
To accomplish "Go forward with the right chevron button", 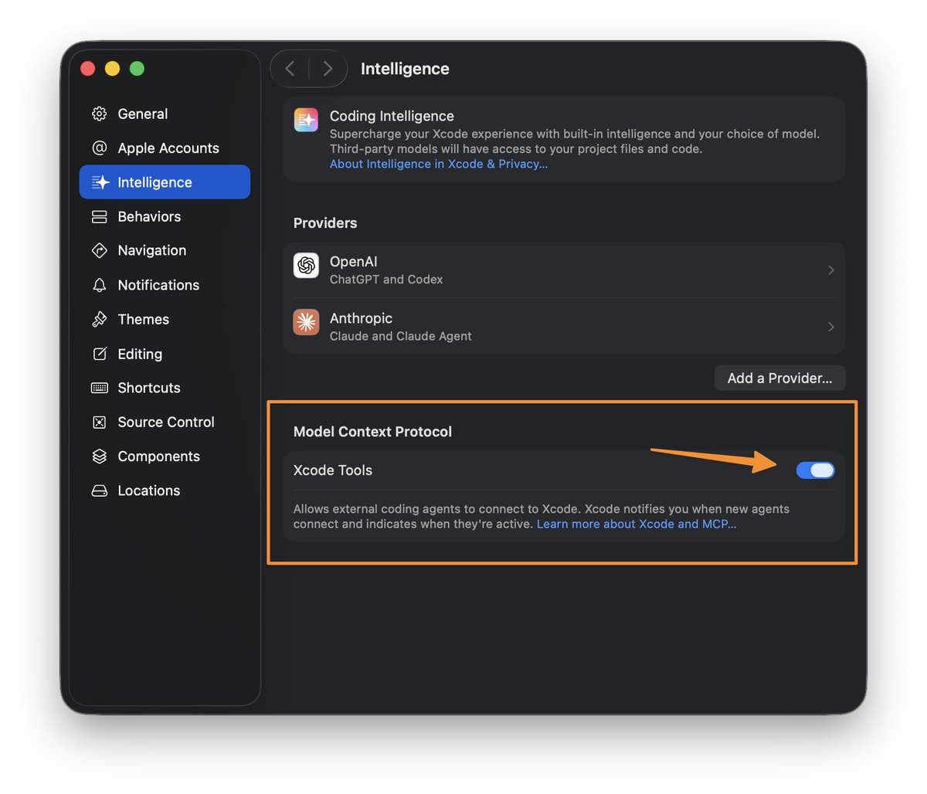I will click(328, 69).
